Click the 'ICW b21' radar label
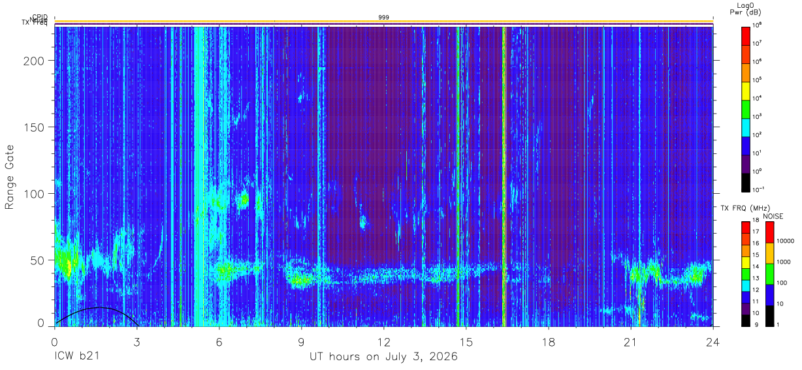The image size is (802, 370). [78, 357]
